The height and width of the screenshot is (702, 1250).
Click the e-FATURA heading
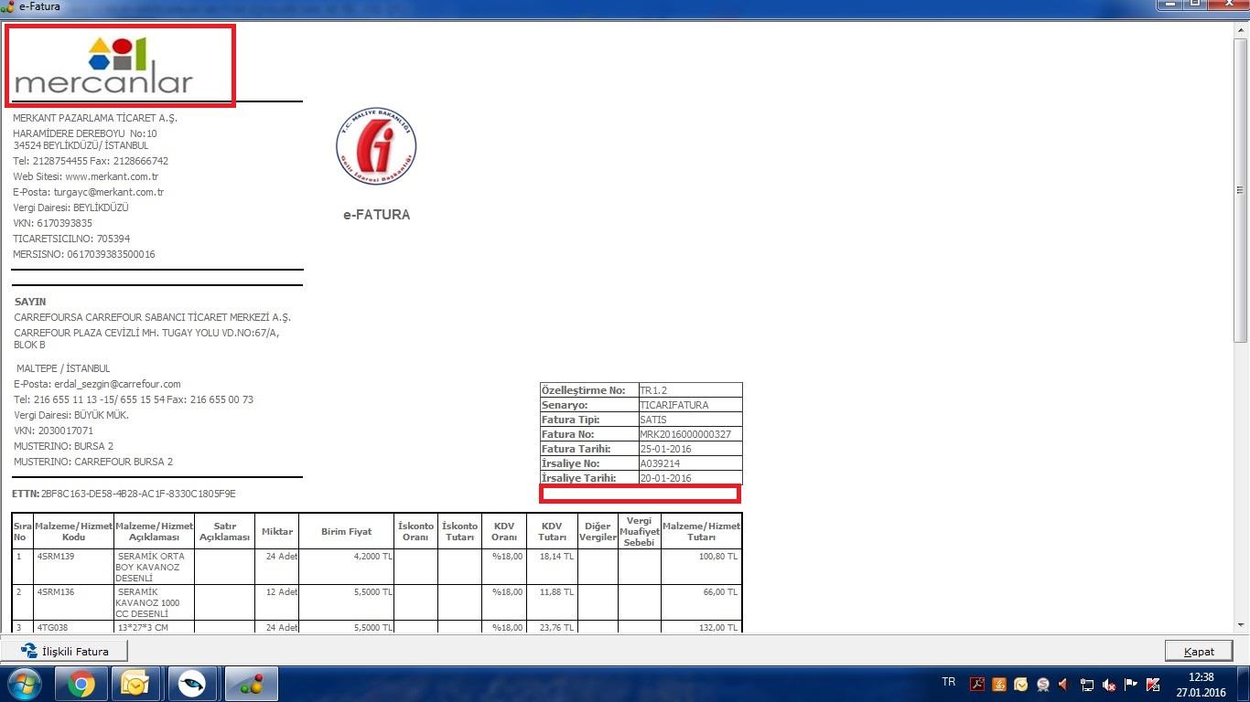(376, 215)
